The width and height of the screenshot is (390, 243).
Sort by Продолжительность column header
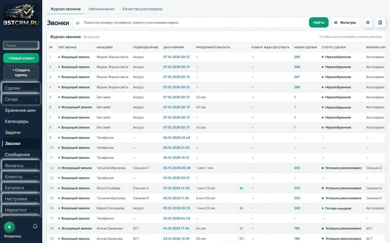pyautogui.click(x=213, y=47)
